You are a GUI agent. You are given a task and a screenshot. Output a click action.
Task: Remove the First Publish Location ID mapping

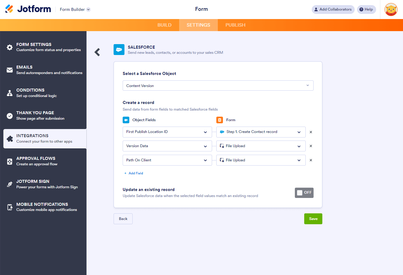click(x=311, y=132)
